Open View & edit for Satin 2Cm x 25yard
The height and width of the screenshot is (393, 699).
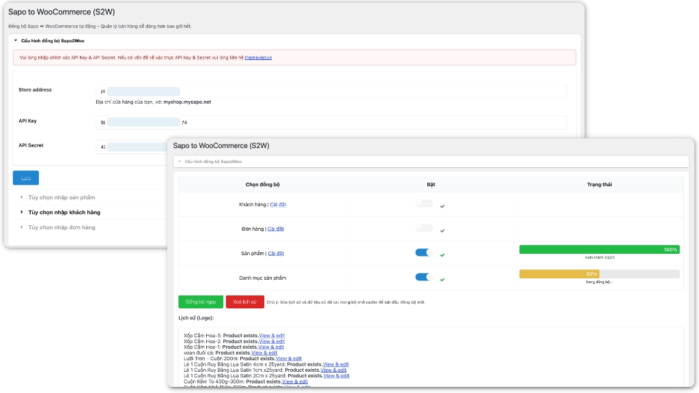point(337,376)
